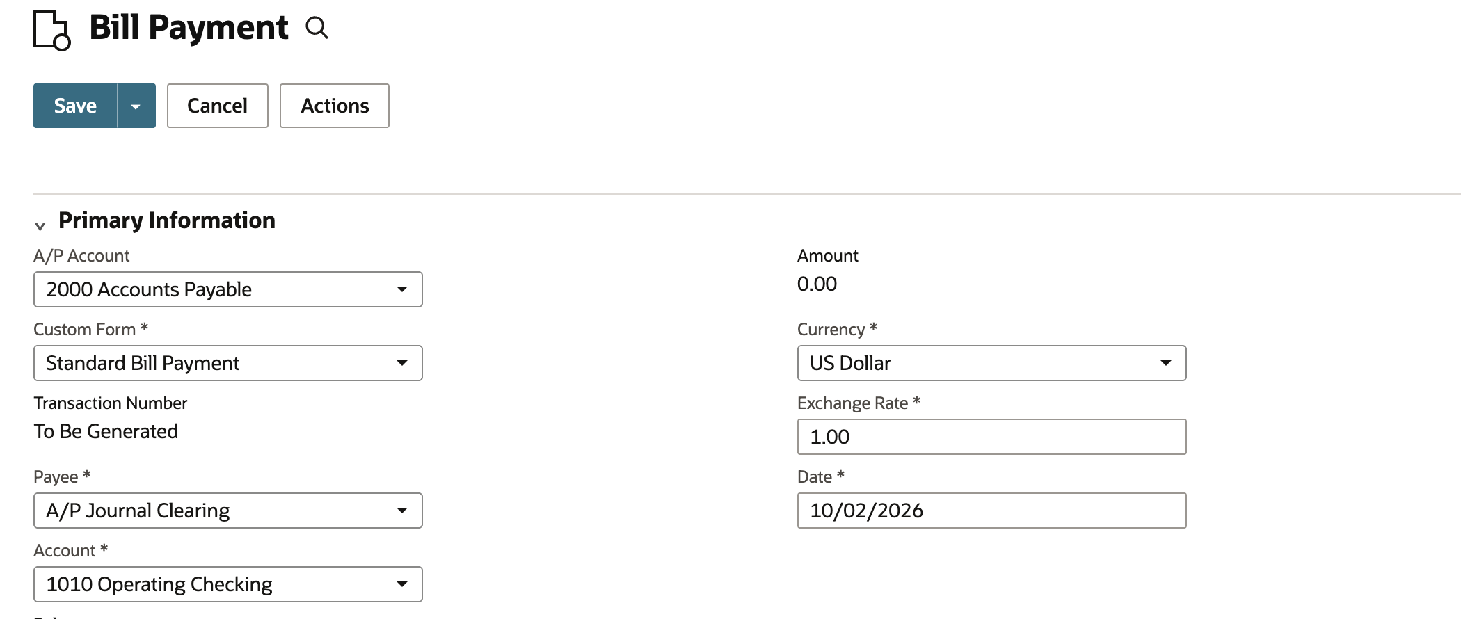Click the Transaction Number label

[x=111, y=403]
